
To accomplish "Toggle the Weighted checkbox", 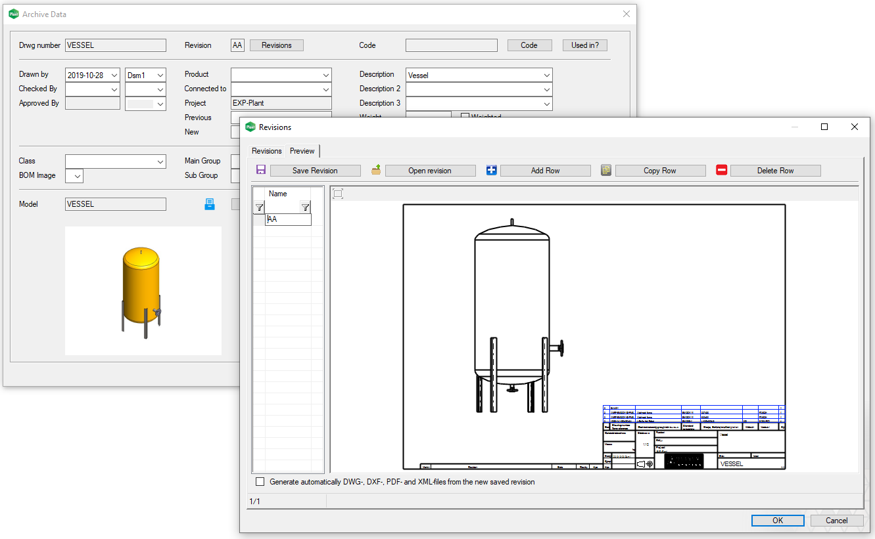I will pyautogui.click(x=465, y=117).
